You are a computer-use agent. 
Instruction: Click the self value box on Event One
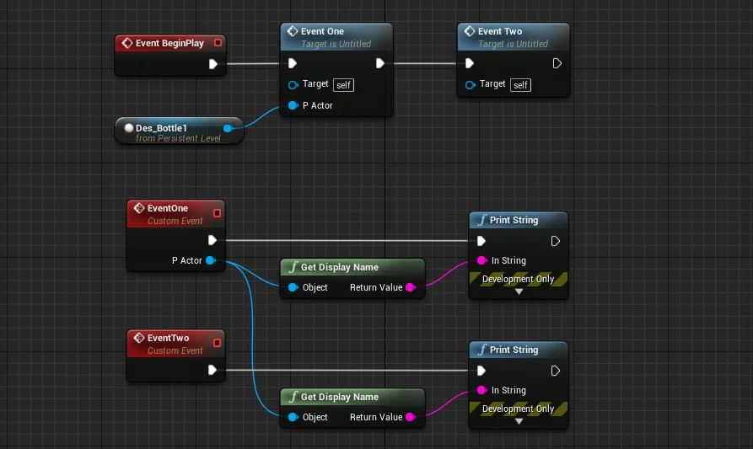coord(343,85)
